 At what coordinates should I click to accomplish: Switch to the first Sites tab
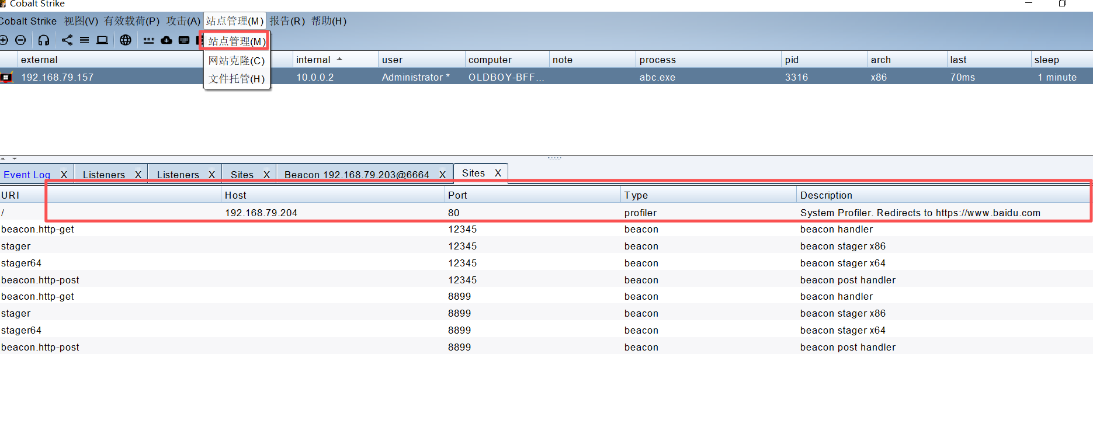[x=242, y=175]
